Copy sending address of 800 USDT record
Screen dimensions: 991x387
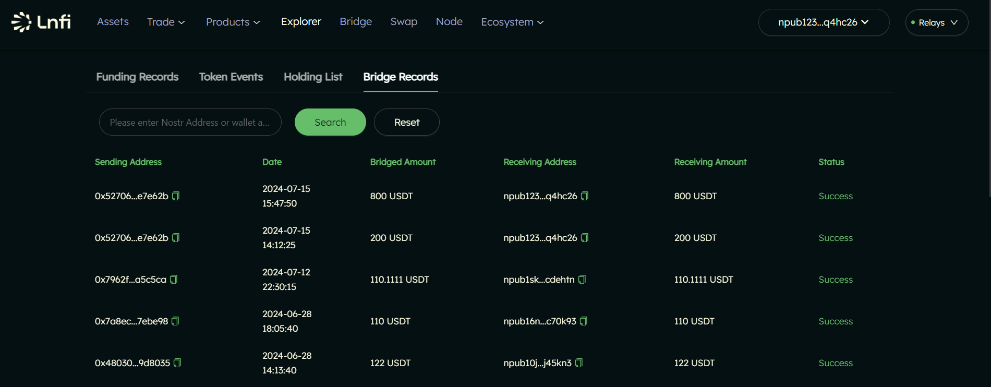176,196
